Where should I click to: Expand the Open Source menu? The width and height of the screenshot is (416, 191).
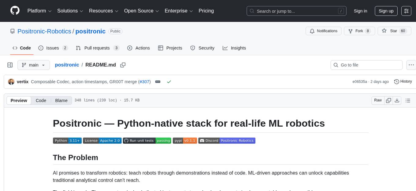[x=141, y=11]
